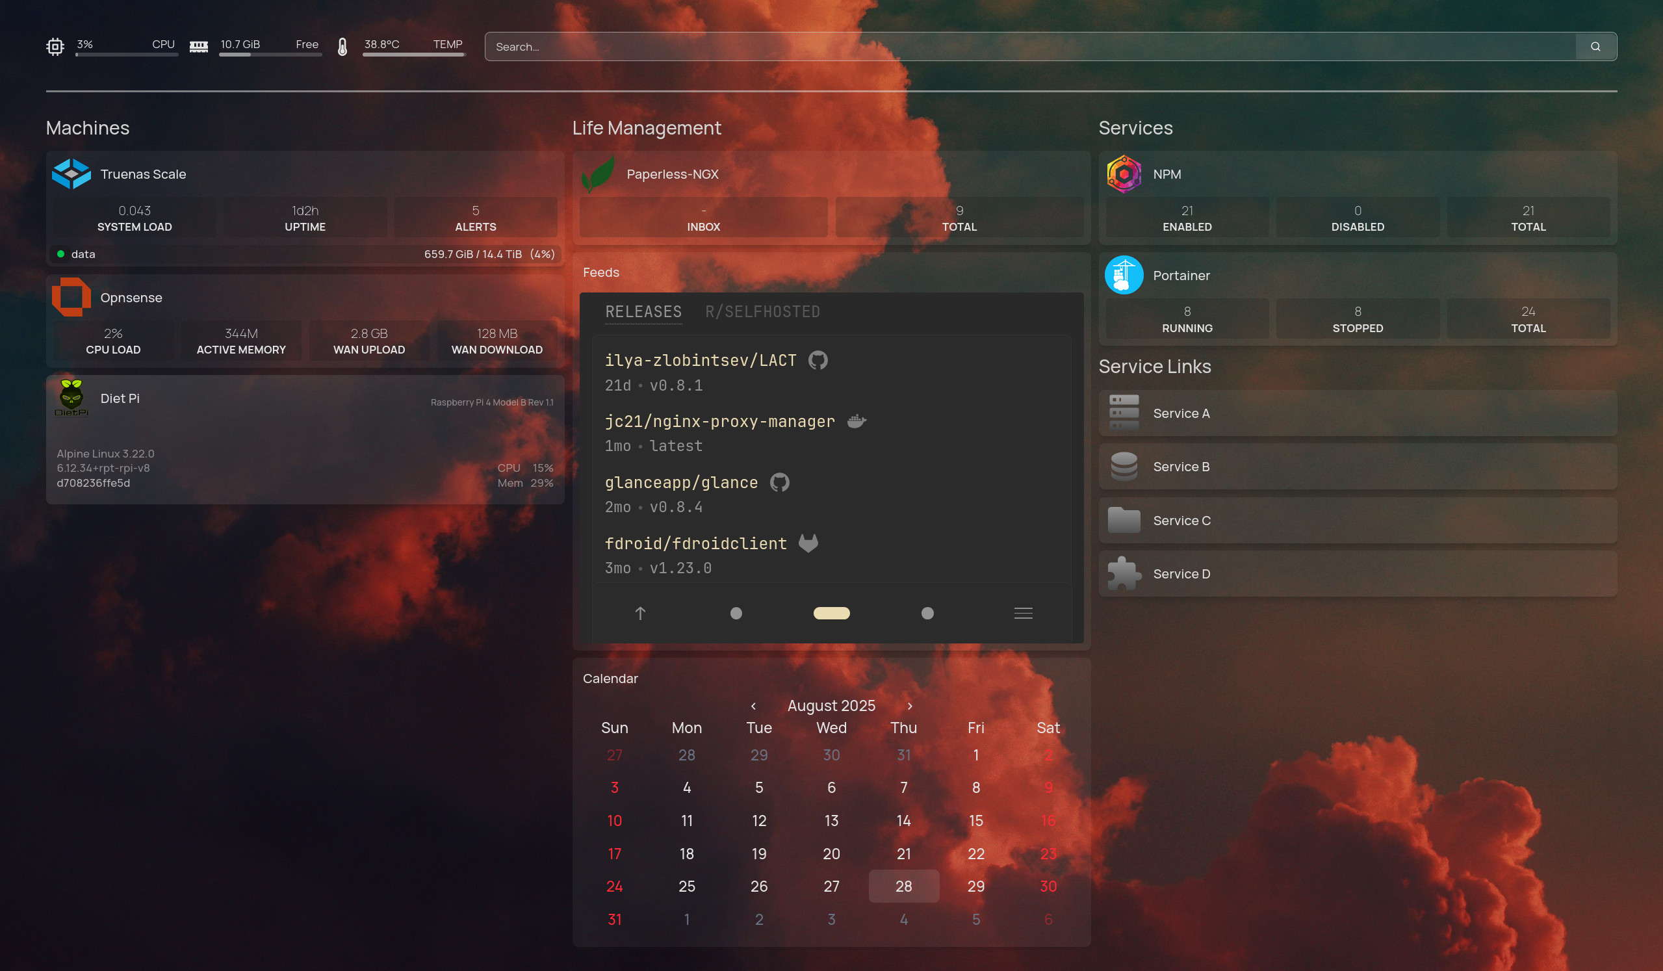Click the NPM DISABLED 0 stat block
Screen dimensions: 1663x971
[x=1358, y=217]
